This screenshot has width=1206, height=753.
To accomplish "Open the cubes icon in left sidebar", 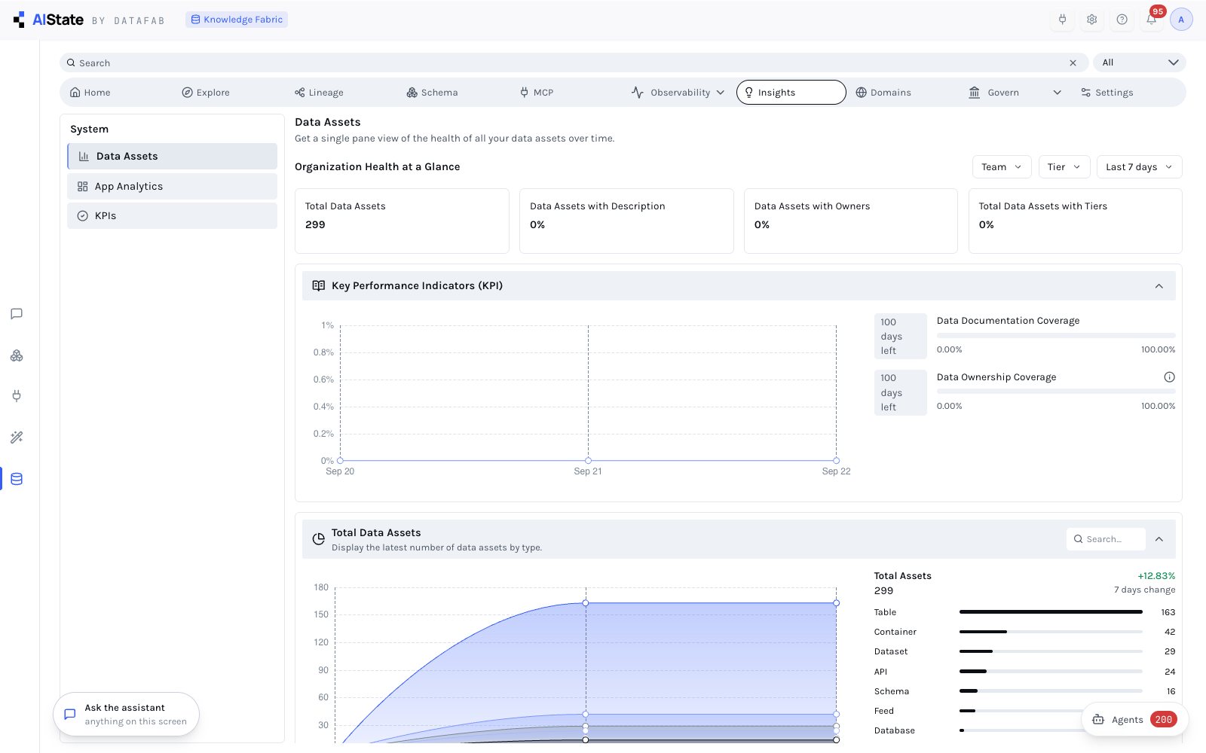I will [17, 355].
